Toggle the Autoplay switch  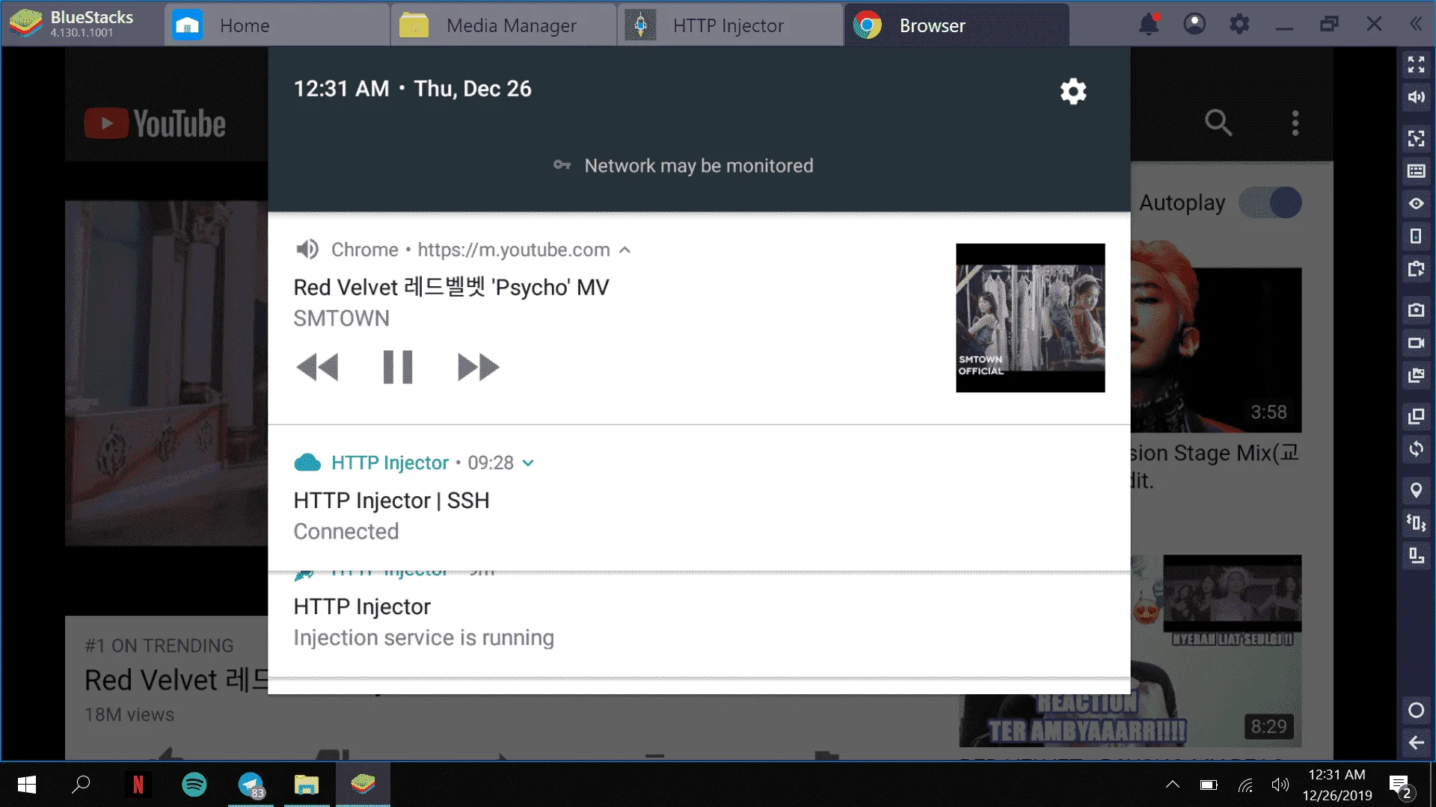click(1271, 202)
